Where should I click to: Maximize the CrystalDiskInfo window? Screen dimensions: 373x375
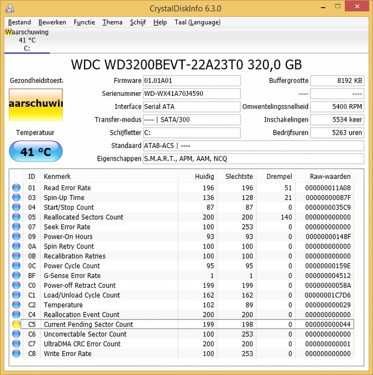338,7
